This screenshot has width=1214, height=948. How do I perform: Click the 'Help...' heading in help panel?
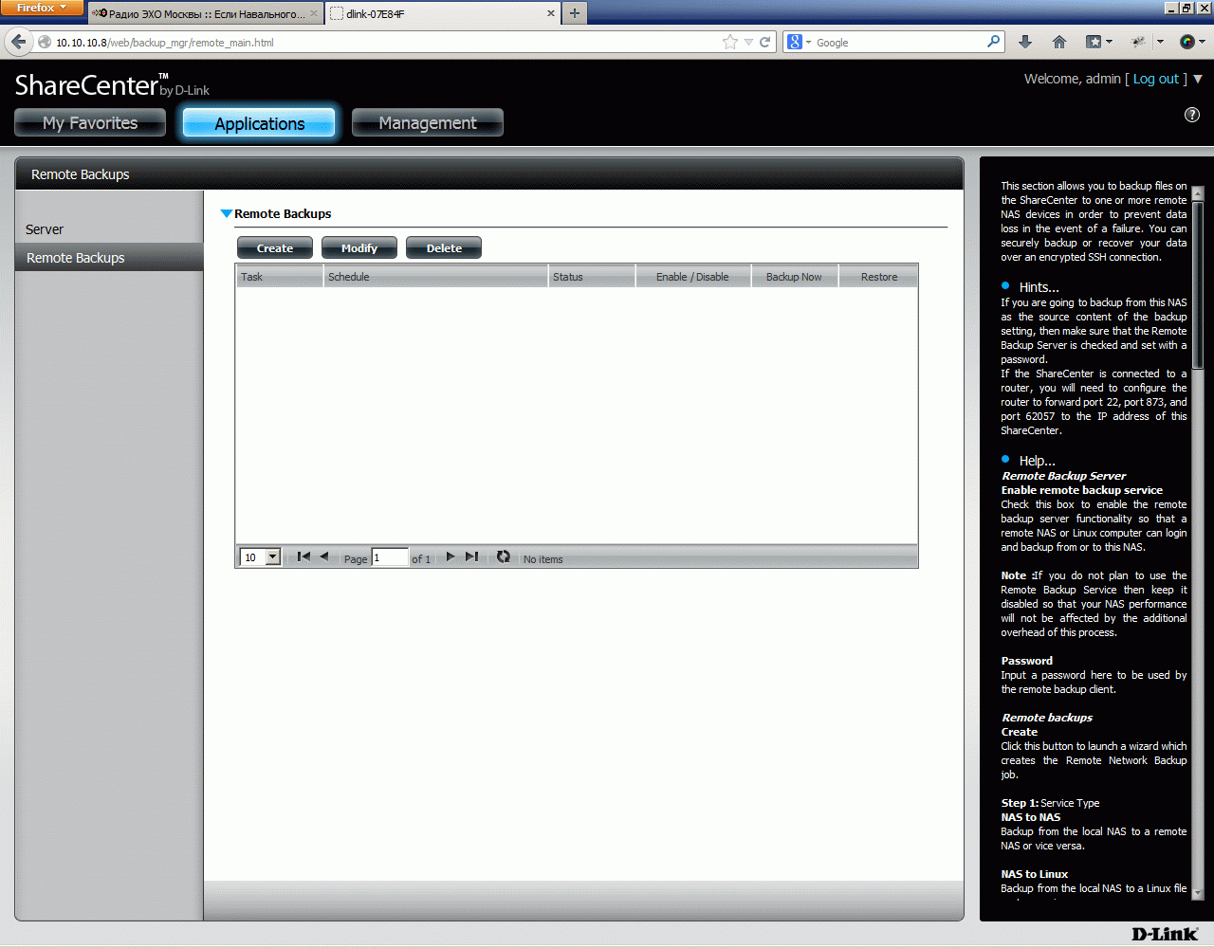pos(1037,461)
